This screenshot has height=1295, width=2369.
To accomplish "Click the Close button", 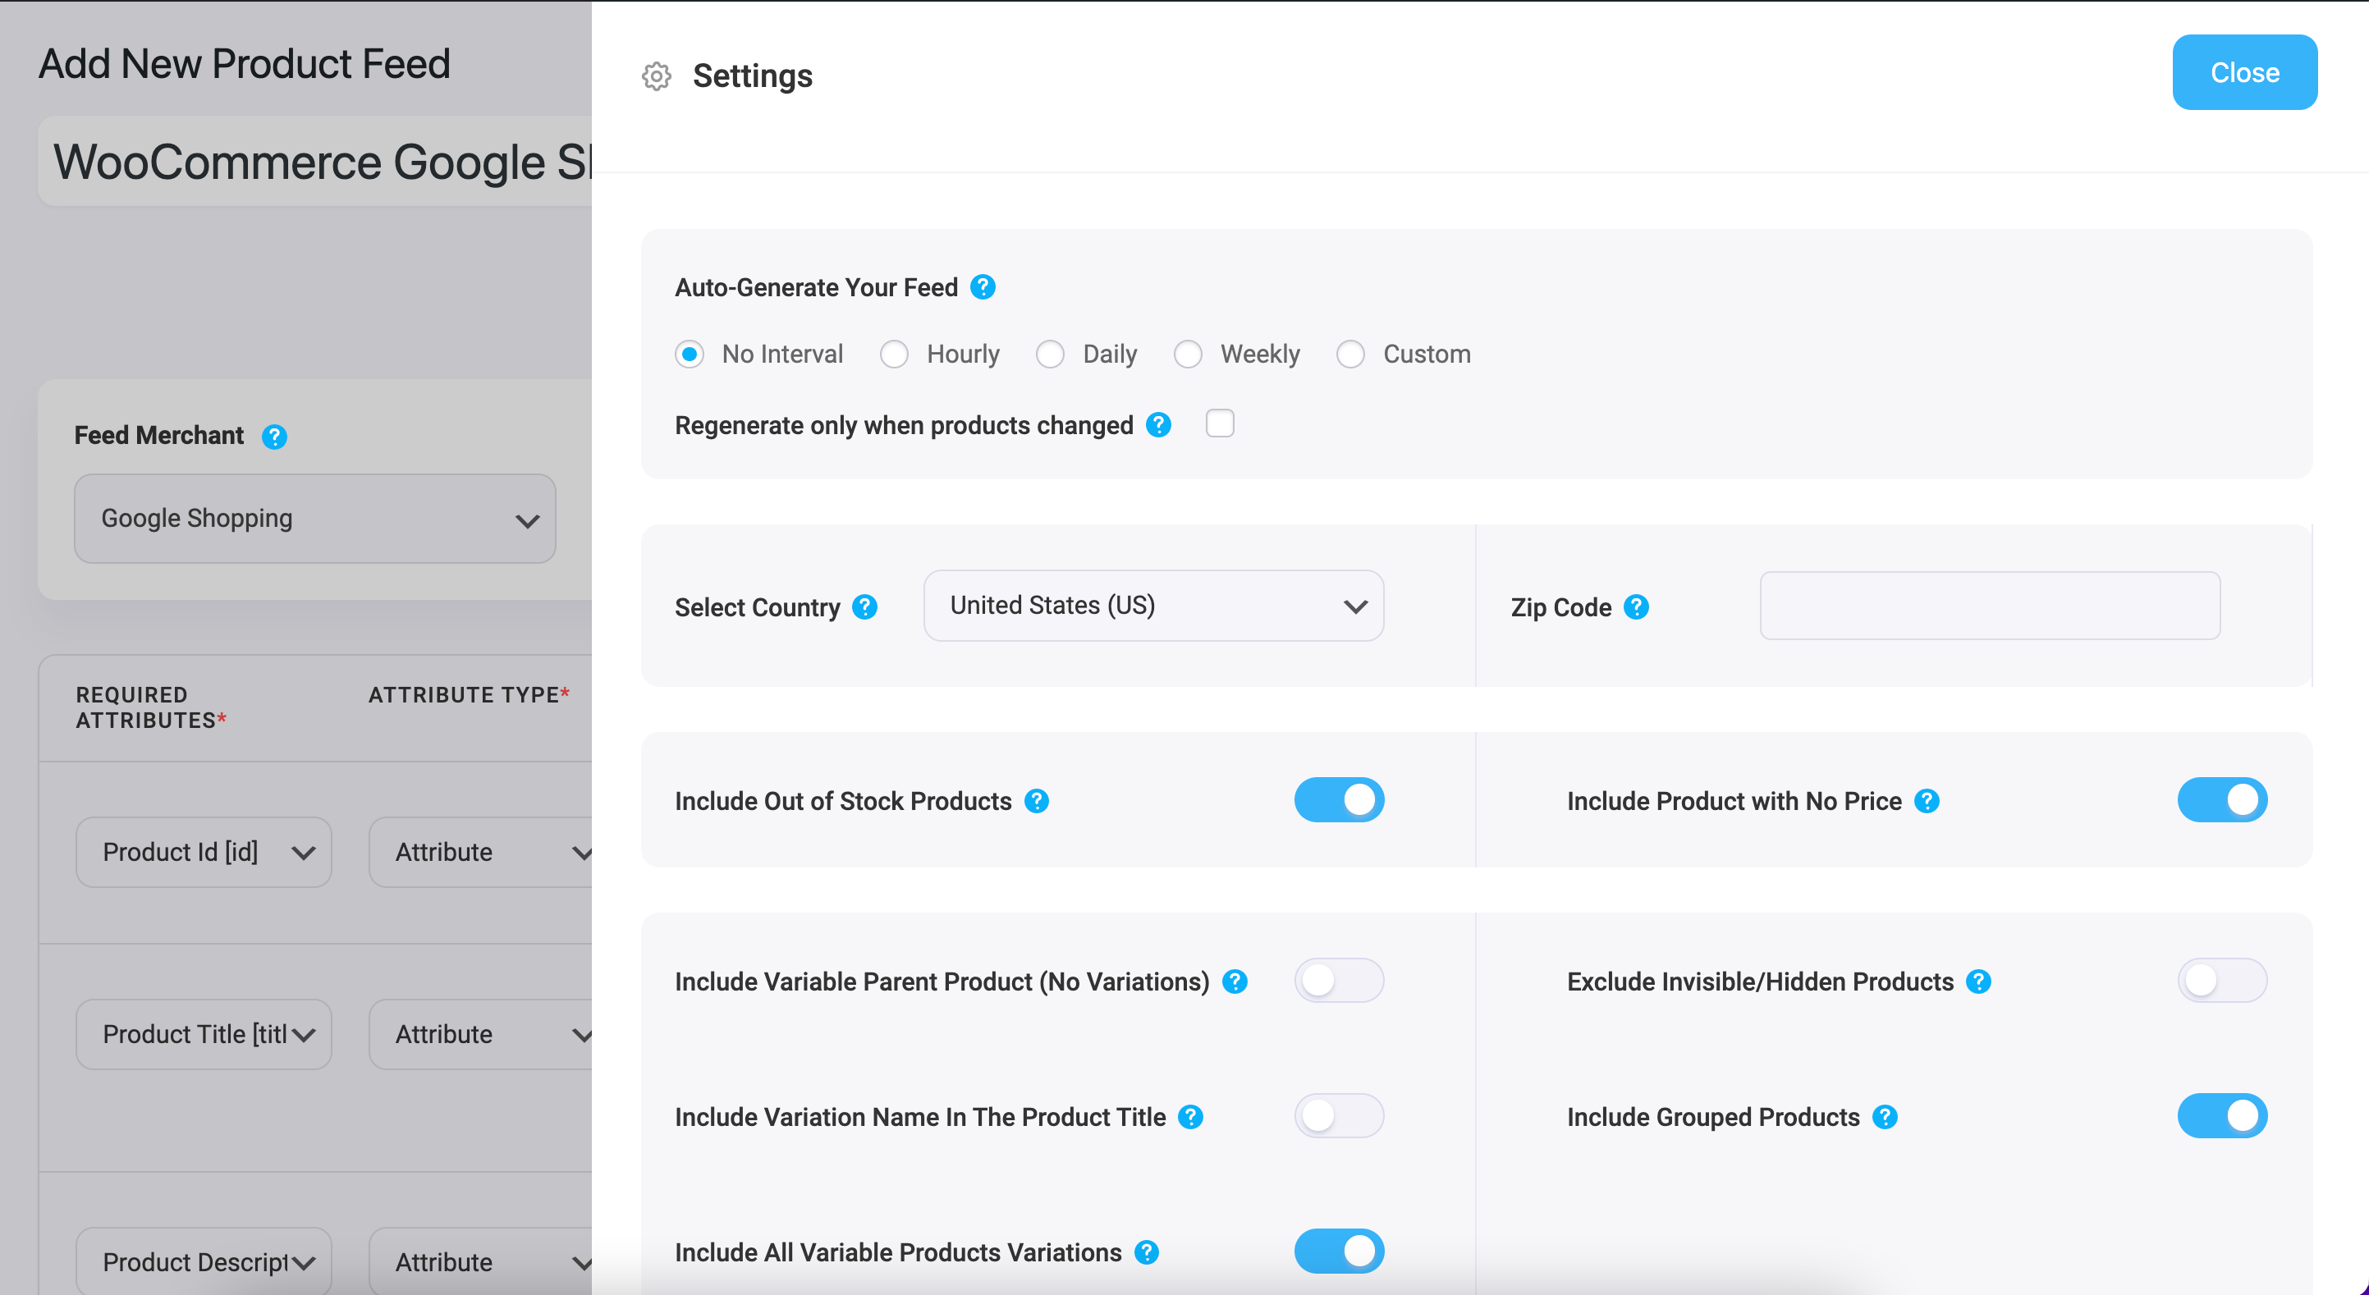I will [2244, 73].
